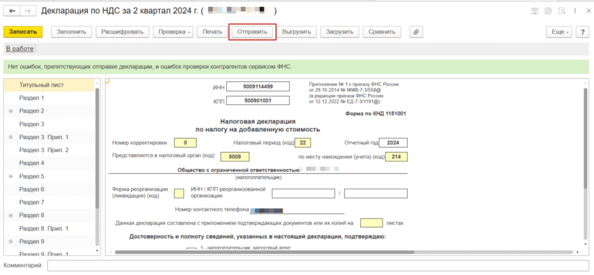Click the Отправить button

[252, 32]
